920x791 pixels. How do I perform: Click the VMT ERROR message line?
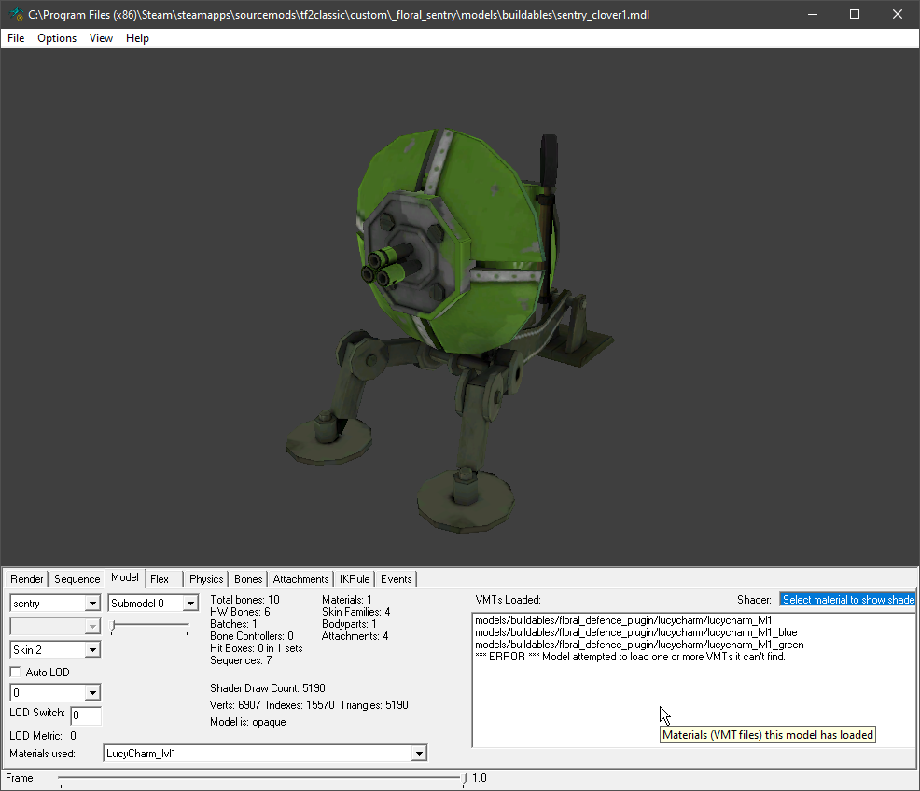coord(630,657)
